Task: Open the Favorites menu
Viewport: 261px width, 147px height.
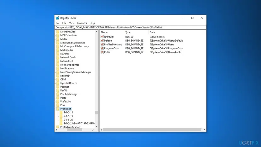Action: pyautogui.click(x=82, y=23)
